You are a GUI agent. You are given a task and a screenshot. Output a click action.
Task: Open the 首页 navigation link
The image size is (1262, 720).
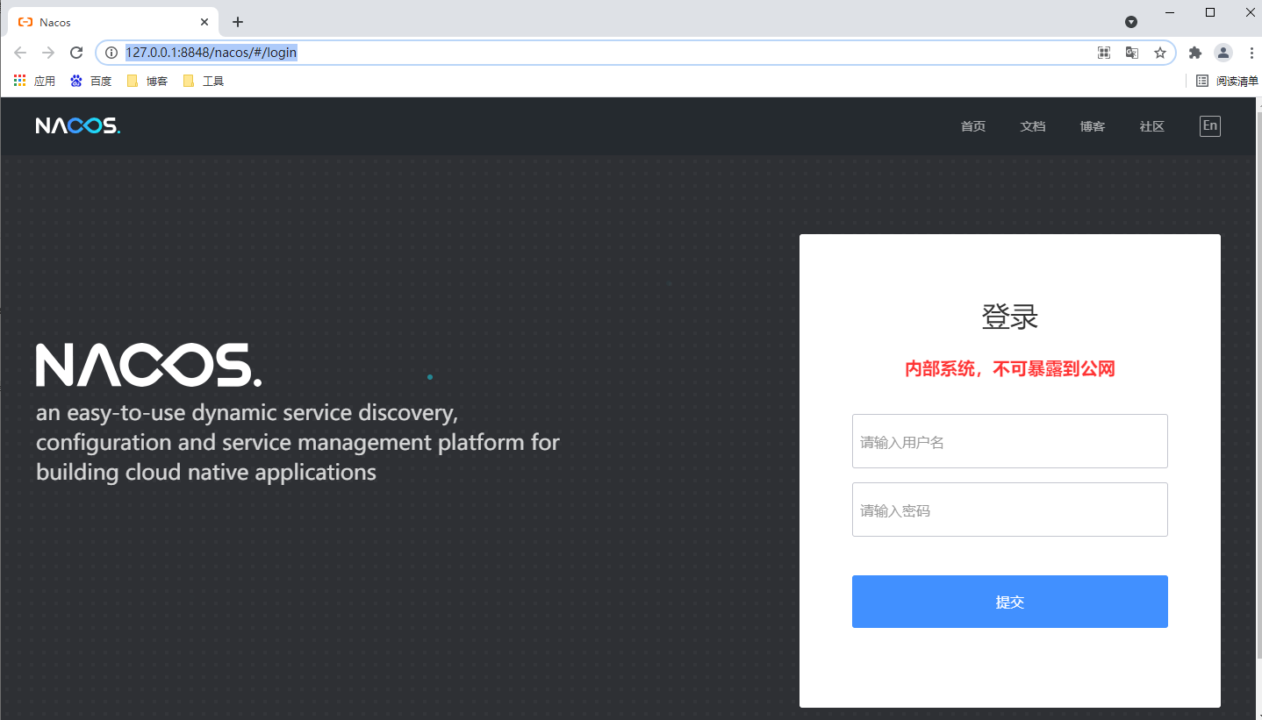(973, 126)
